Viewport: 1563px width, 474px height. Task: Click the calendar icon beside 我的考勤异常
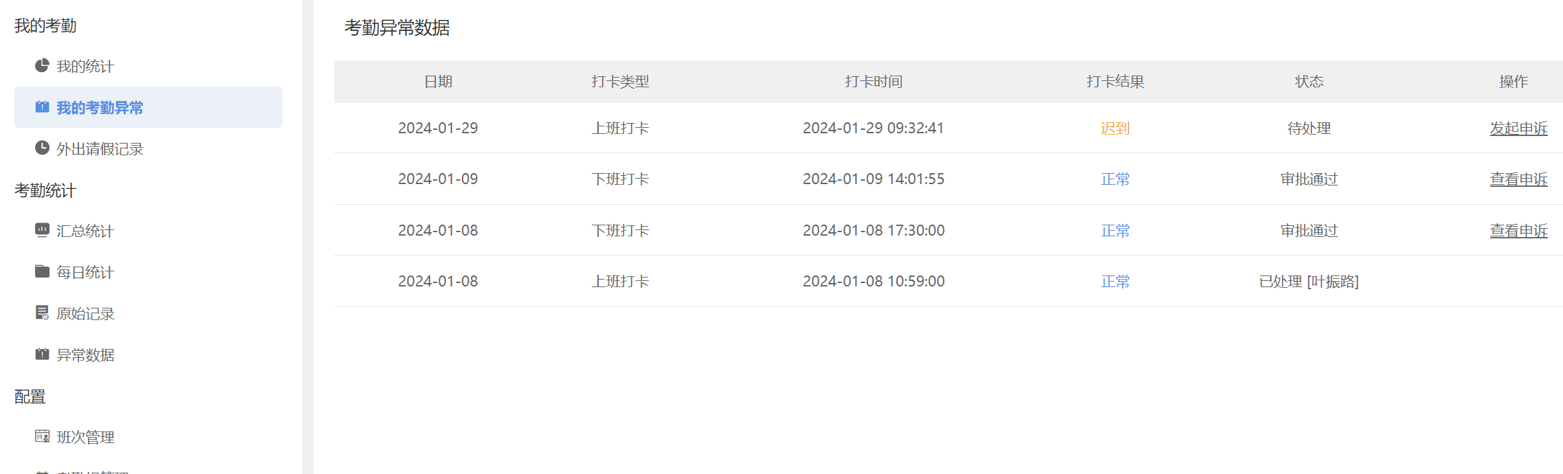pos(42,107)
